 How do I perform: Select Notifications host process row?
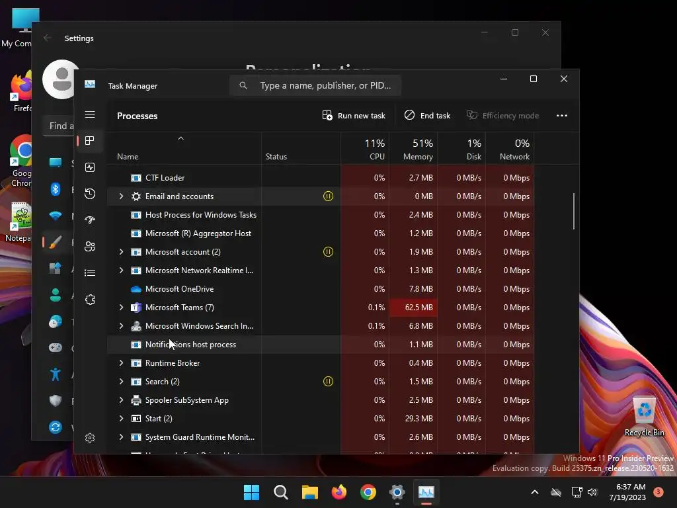(321, 344)
